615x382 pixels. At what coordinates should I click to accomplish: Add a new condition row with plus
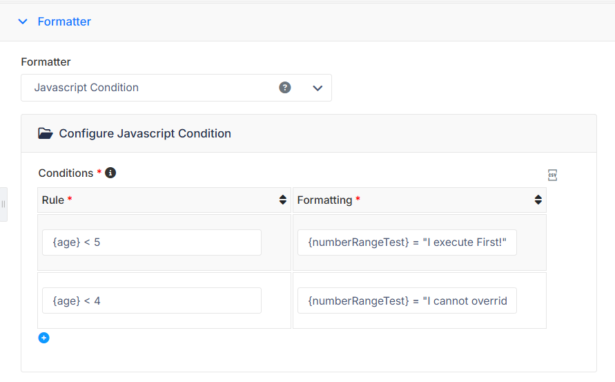[x=44, y=338]
